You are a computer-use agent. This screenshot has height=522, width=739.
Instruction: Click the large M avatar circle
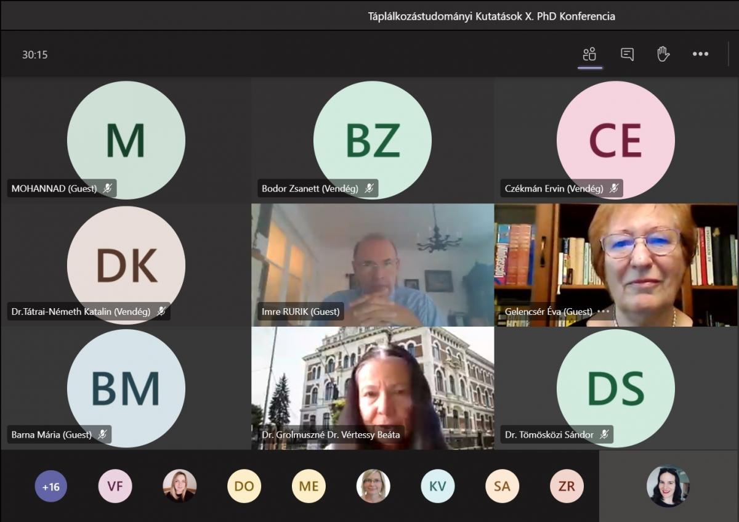126,140
